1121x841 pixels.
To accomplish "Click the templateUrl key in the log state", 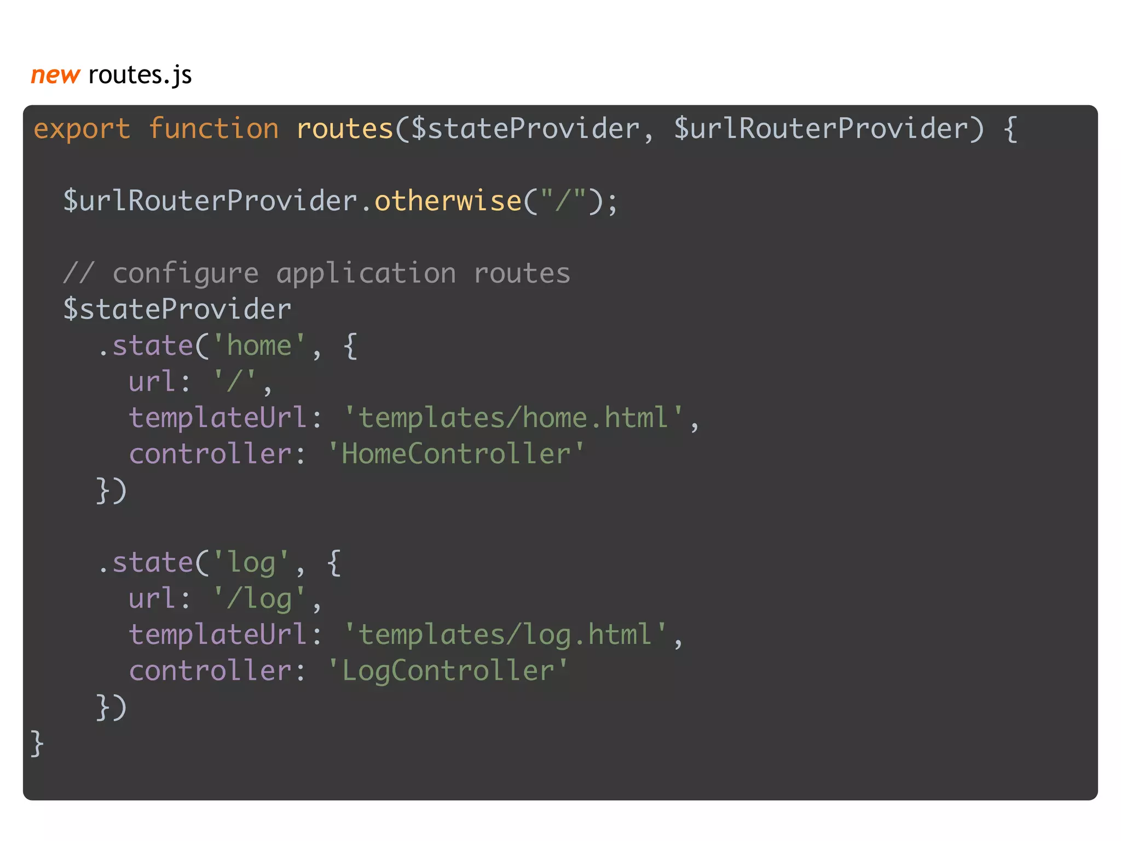I will tap(217, 635).
